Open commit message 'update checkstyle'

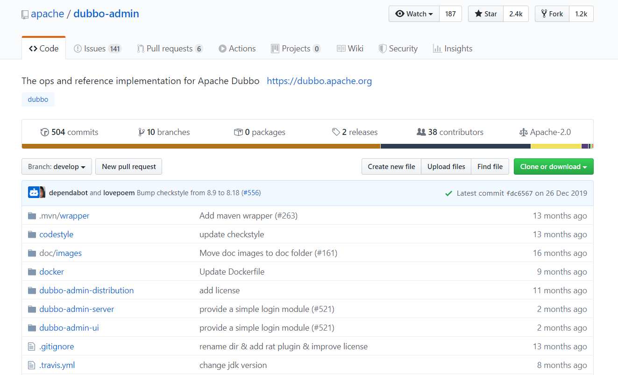[232, 234]
